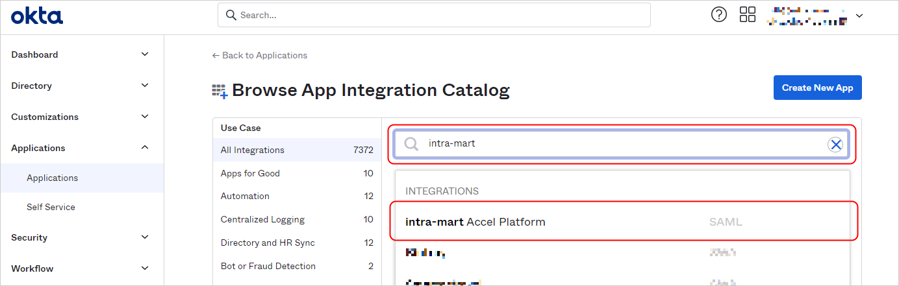Select the Applications sub-item in sidebar

point(52,178)
